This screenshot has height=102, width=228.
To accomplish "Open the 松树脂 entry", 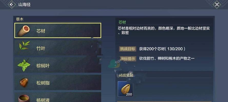I will (x=58, y=83).
